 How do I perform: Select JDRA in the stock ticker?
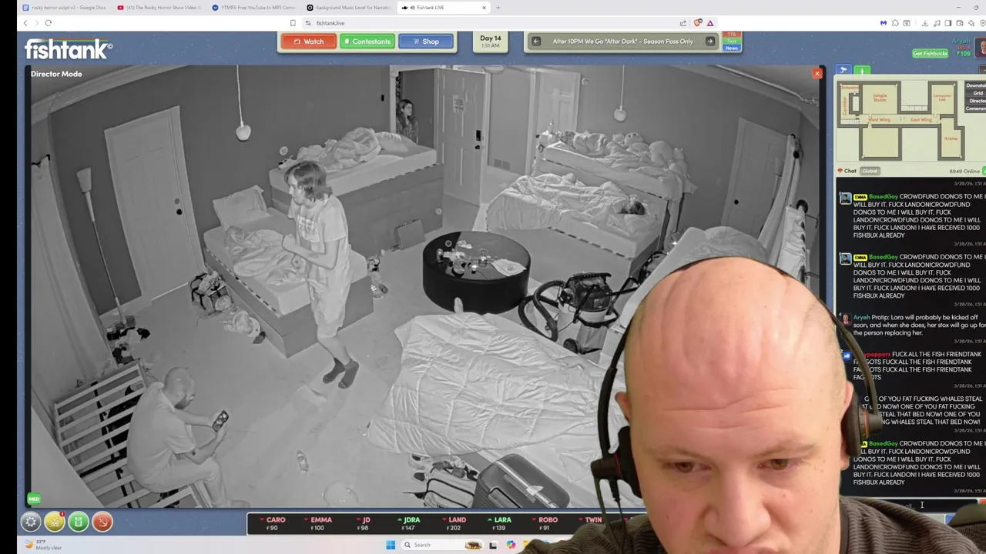(x=409, y=523)
